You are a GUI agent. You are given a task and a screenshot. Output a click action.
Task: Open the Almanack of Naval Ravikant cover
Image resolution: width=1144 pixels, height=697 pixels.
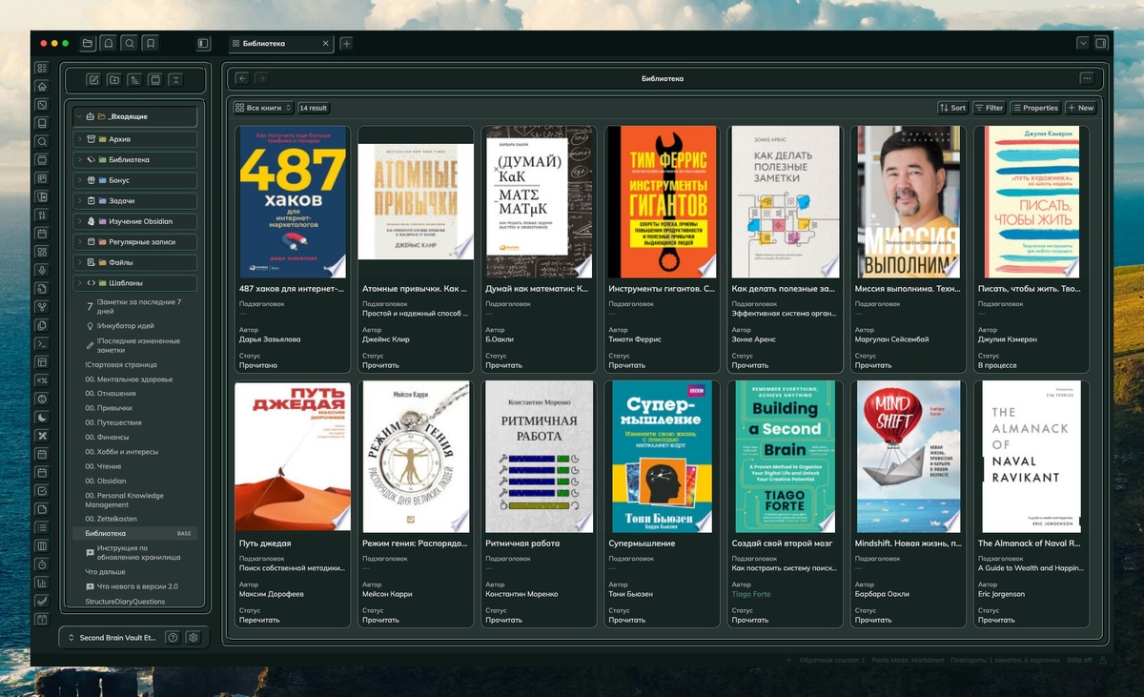point(1031,458)
